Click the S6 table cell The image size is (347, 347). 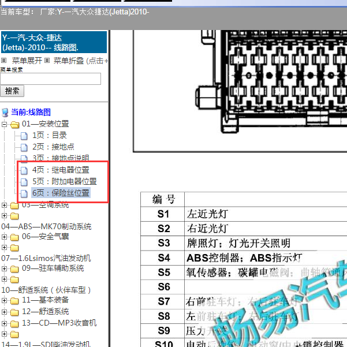click(x=163, y=287)
